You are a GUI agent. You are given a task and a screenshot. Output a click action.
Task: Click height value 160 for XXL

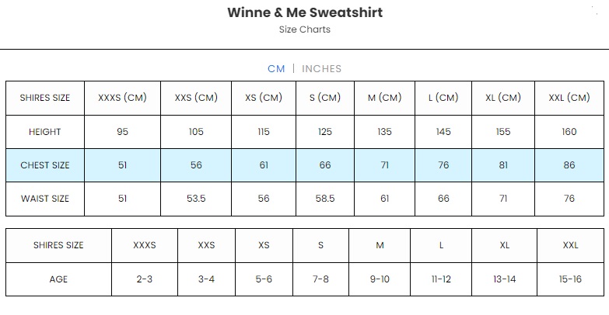coord(569,132)
